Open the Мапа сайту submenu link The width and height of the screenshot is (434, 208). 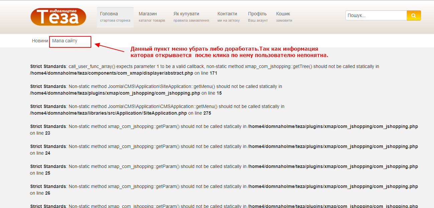[64, 41]
